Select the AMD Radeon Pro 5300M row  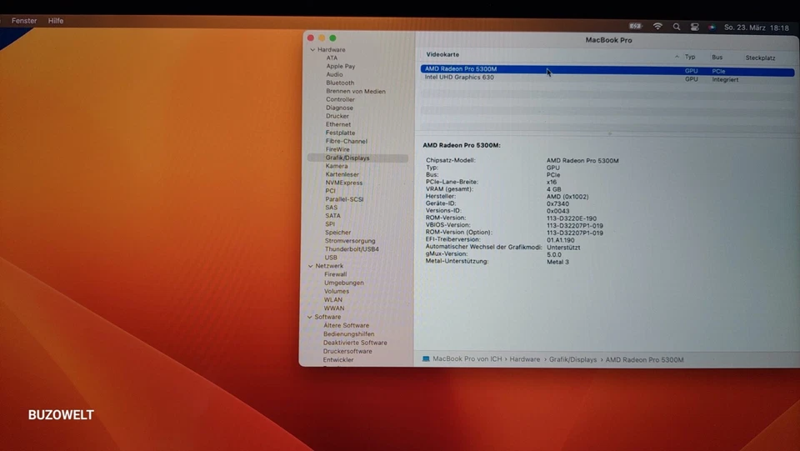click(607, 70)
